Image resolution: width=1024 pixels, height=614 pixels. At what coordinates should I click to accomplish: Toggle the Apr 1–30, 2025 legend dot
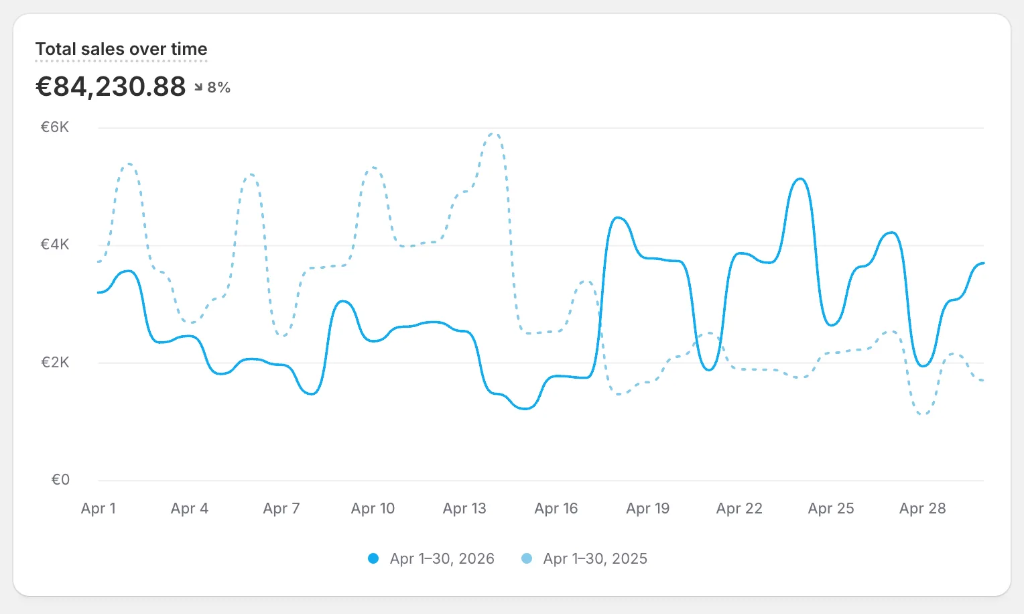[527, 558]
